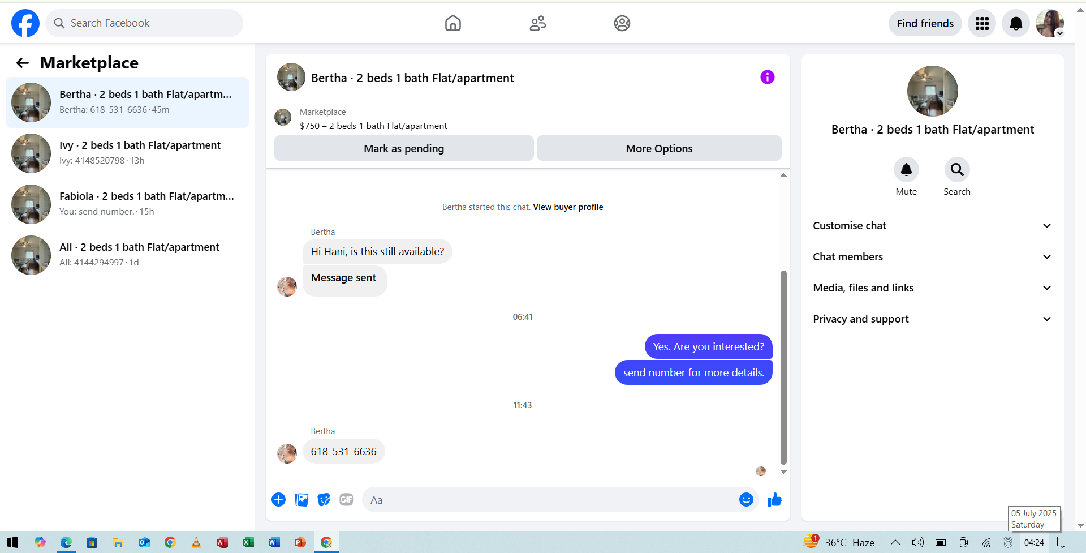Open more actions plus icon
The image size is (1086, 553).
pos(278,500)
